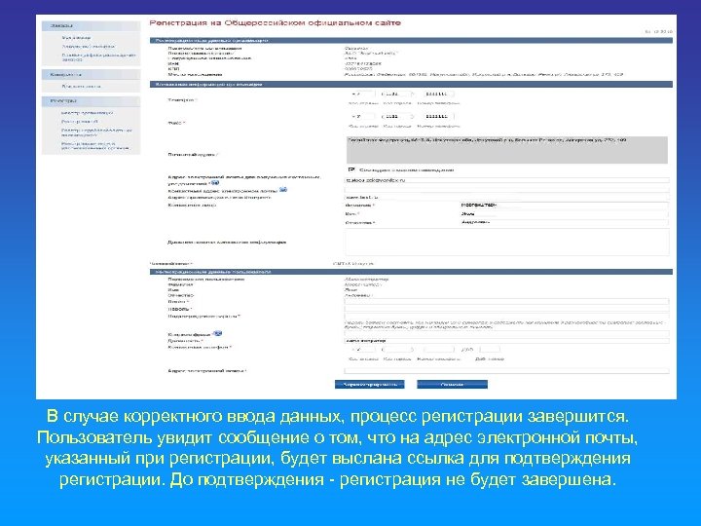Click the user registration data section bar
701x526 pixels.
click(411, 272)
